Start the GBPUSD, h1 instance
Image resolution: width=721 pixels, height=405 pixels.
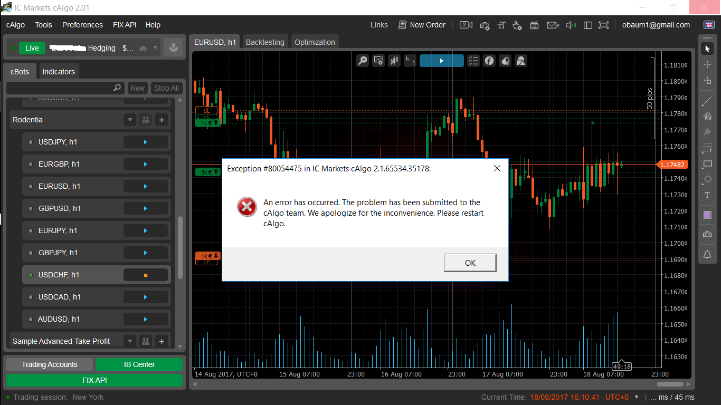[146, 209]
